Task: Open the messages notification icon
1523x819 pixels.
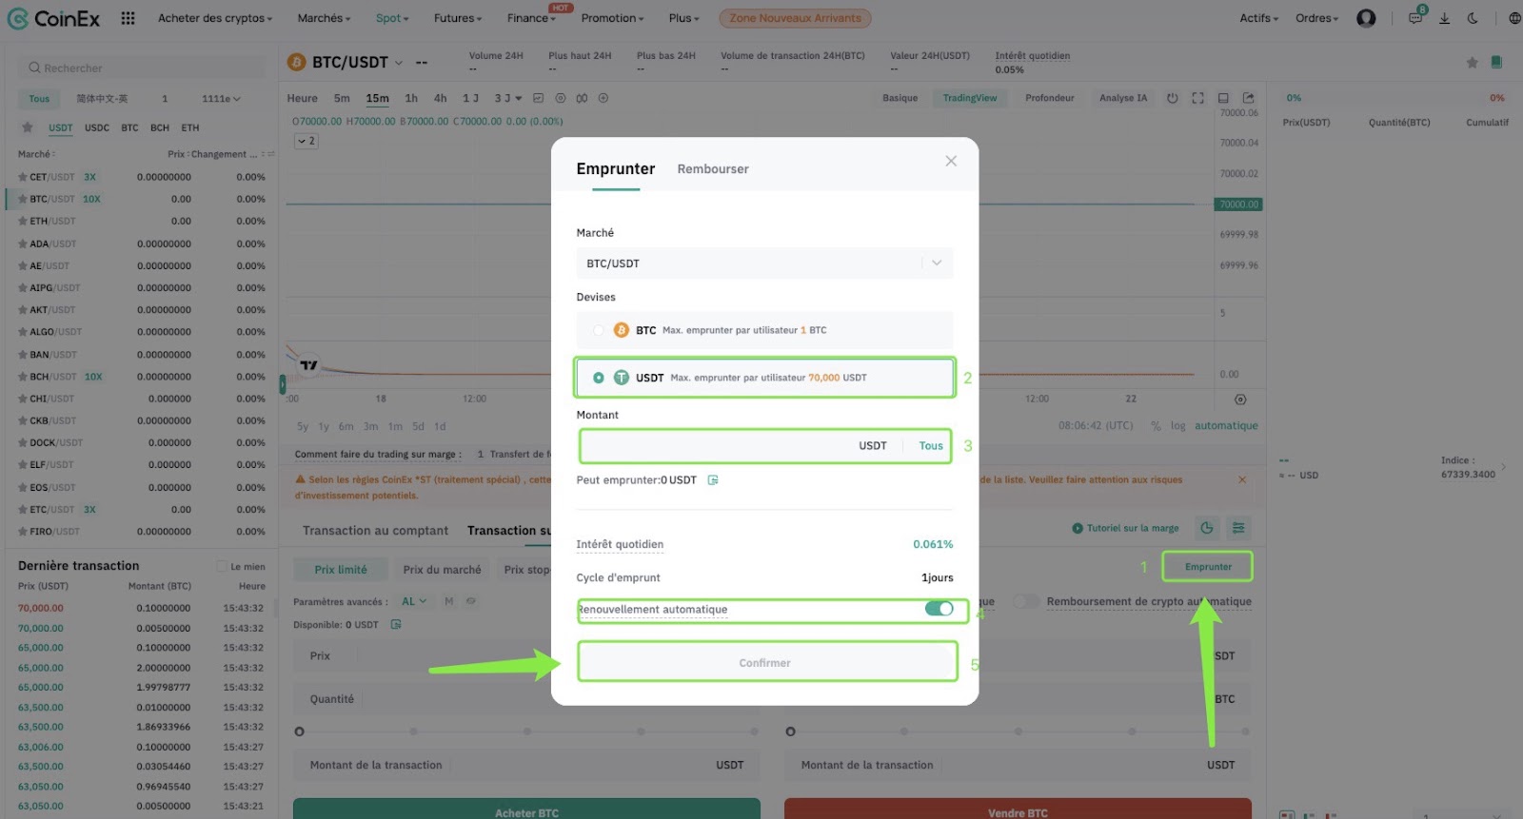Action: (1415, 18)
